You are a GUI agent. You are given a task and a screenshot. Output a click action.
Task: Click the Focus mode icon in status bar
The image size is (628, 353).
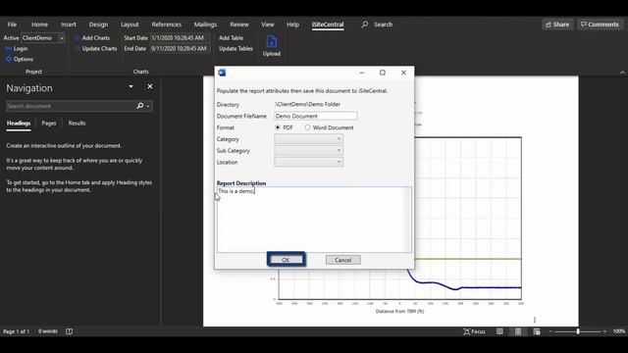pyautogui.click(x=466, y=331)
